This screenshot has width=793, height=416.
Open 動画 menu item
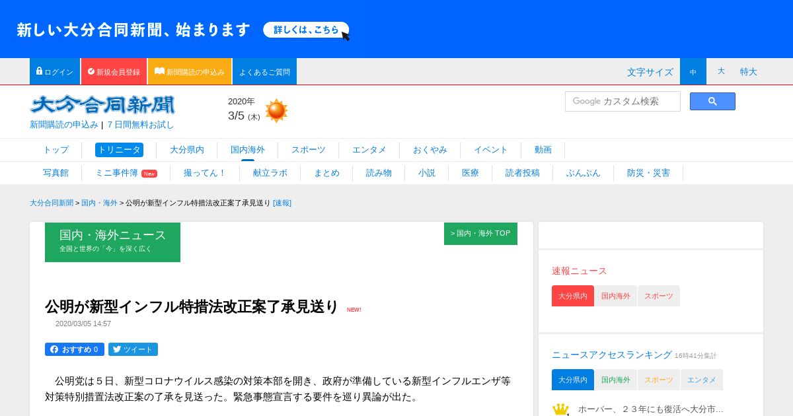pyautogui.click(x=543, y=150)
